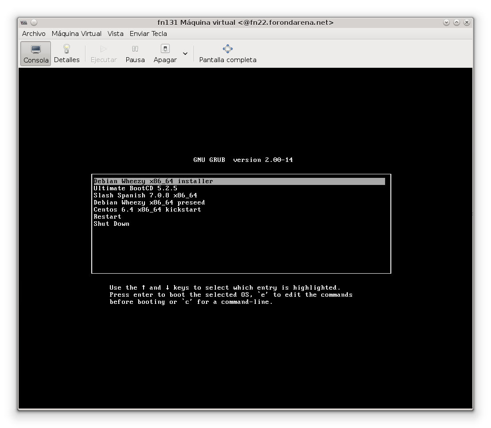This screenshot has width=491, height=428.
Task: Expand the Apagar dropdown arrow
Action: click(x=185, y=54)
